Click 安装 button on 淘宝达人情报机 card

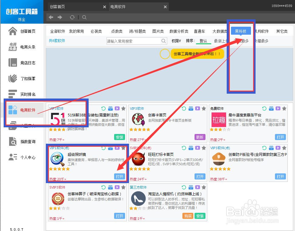pyautogui.click(x=200, y=216)
